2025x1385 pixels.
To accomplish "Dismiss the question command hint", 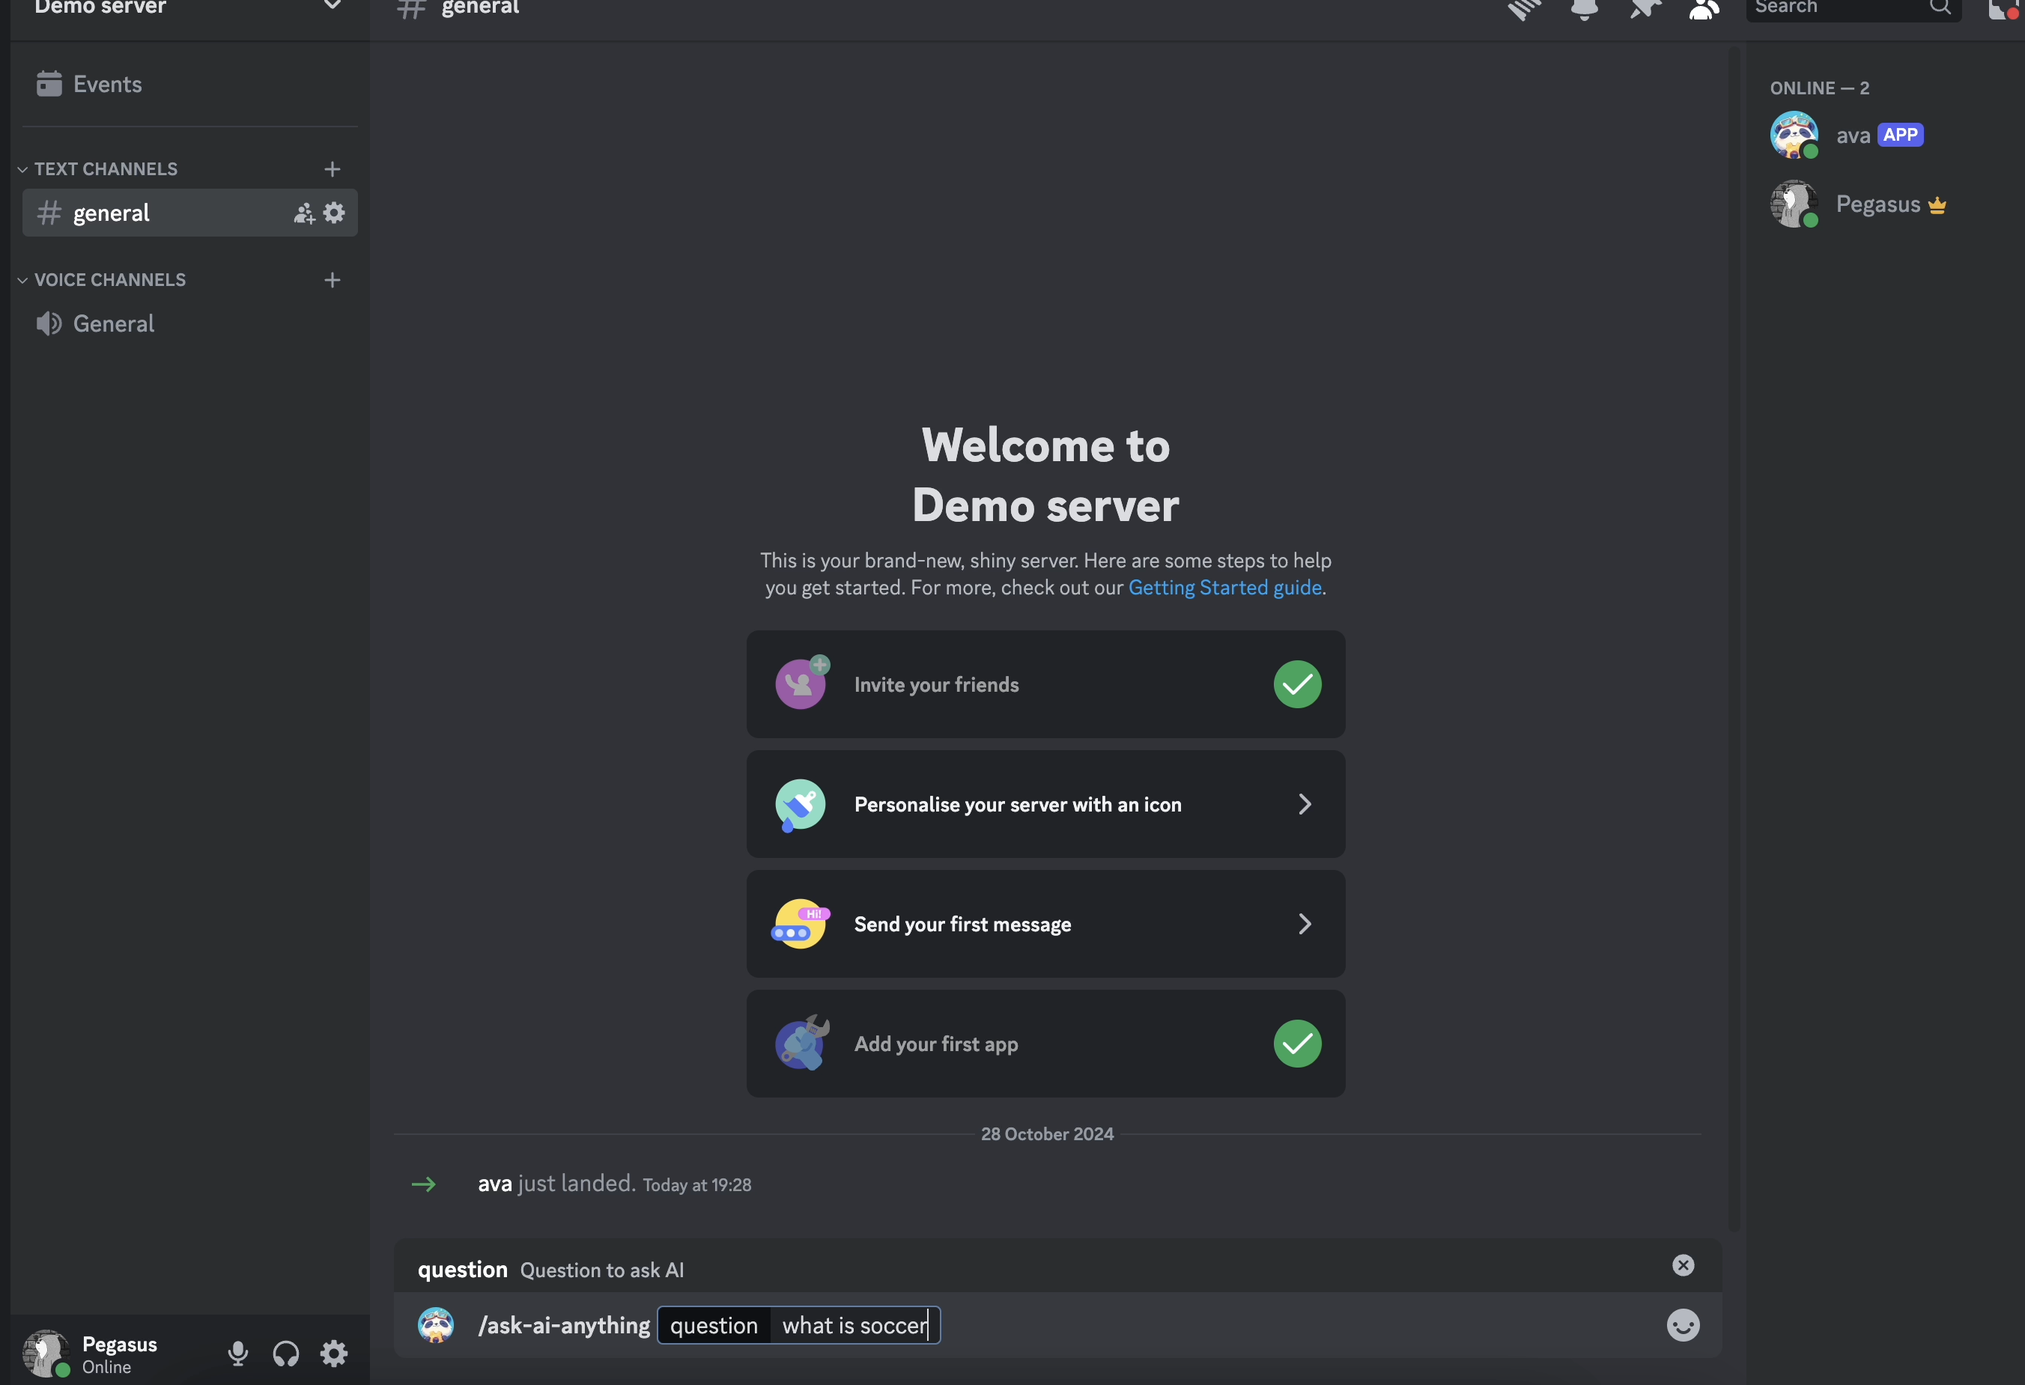I will (1683, 1264).
